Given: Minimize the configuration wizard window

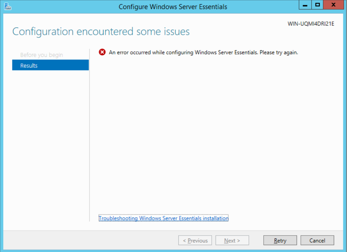Looking at the screenshot, I should pyautogui.click(x=305, y=5).
